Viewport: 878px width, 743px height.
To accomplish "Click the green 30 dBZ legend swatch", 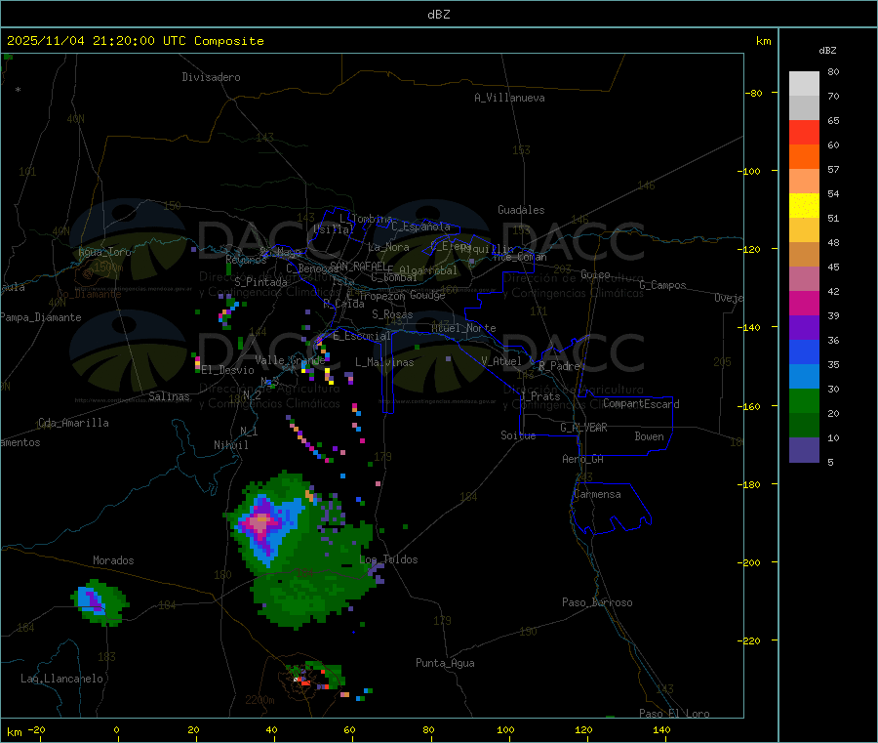I will coord(804,400).
